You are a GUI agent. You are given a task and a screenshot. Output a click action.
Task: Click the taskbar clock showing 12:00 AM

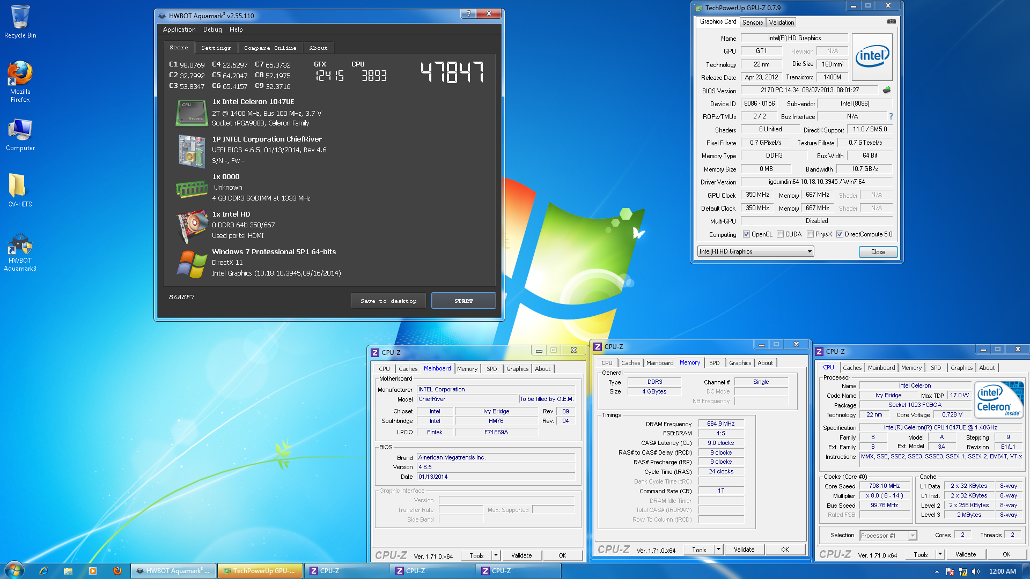pos(1002,571)
